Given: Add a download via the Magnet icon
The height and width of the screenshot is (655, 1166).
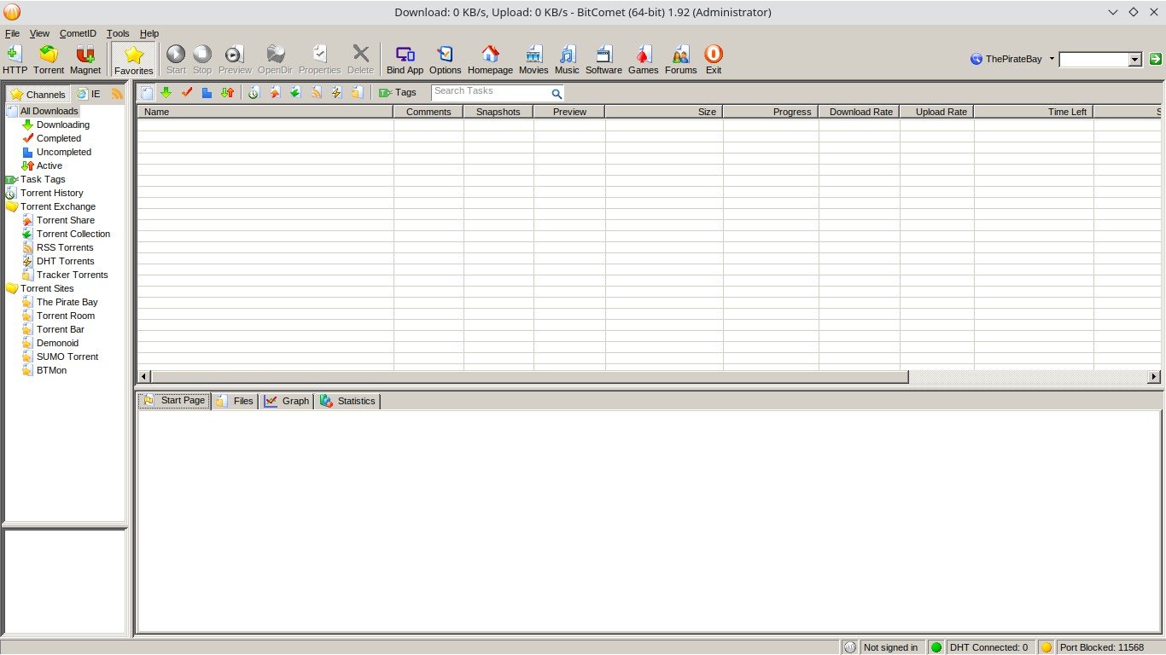Looking at the screenshot, I should (85, 58).
